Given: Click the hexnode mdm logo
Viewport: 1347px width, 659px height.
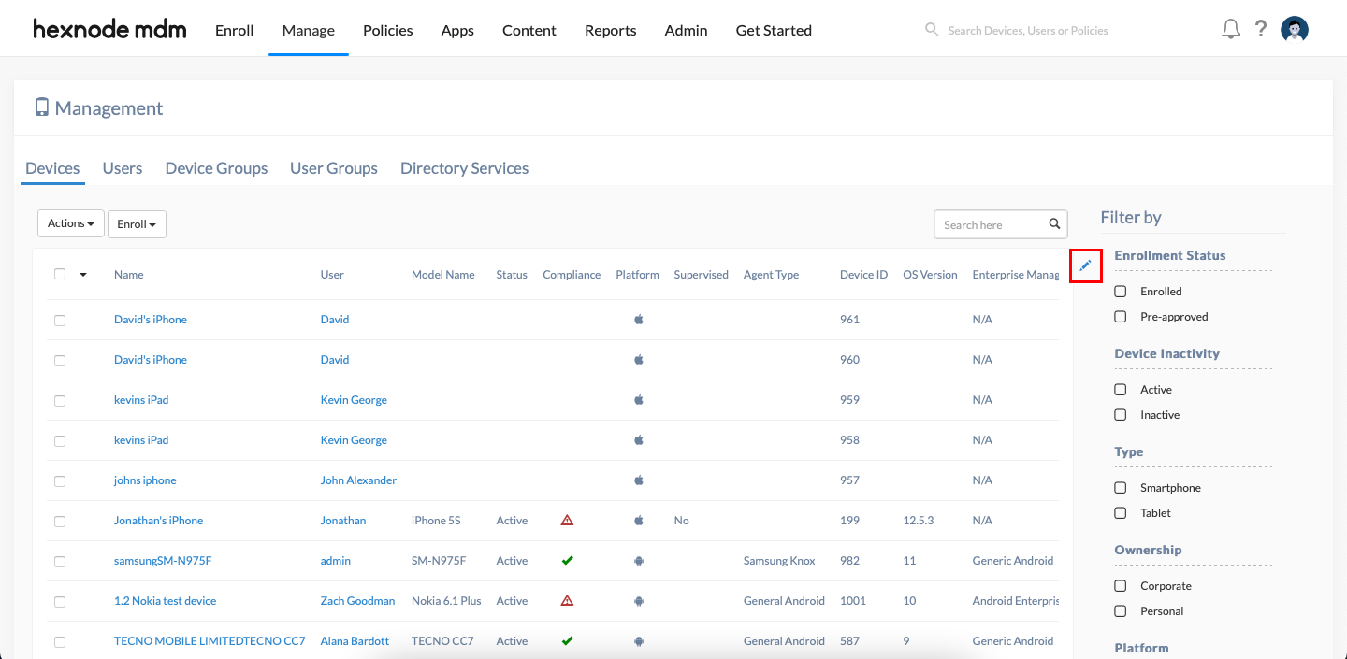Looking at the screenshot, I should pos(109,30).
